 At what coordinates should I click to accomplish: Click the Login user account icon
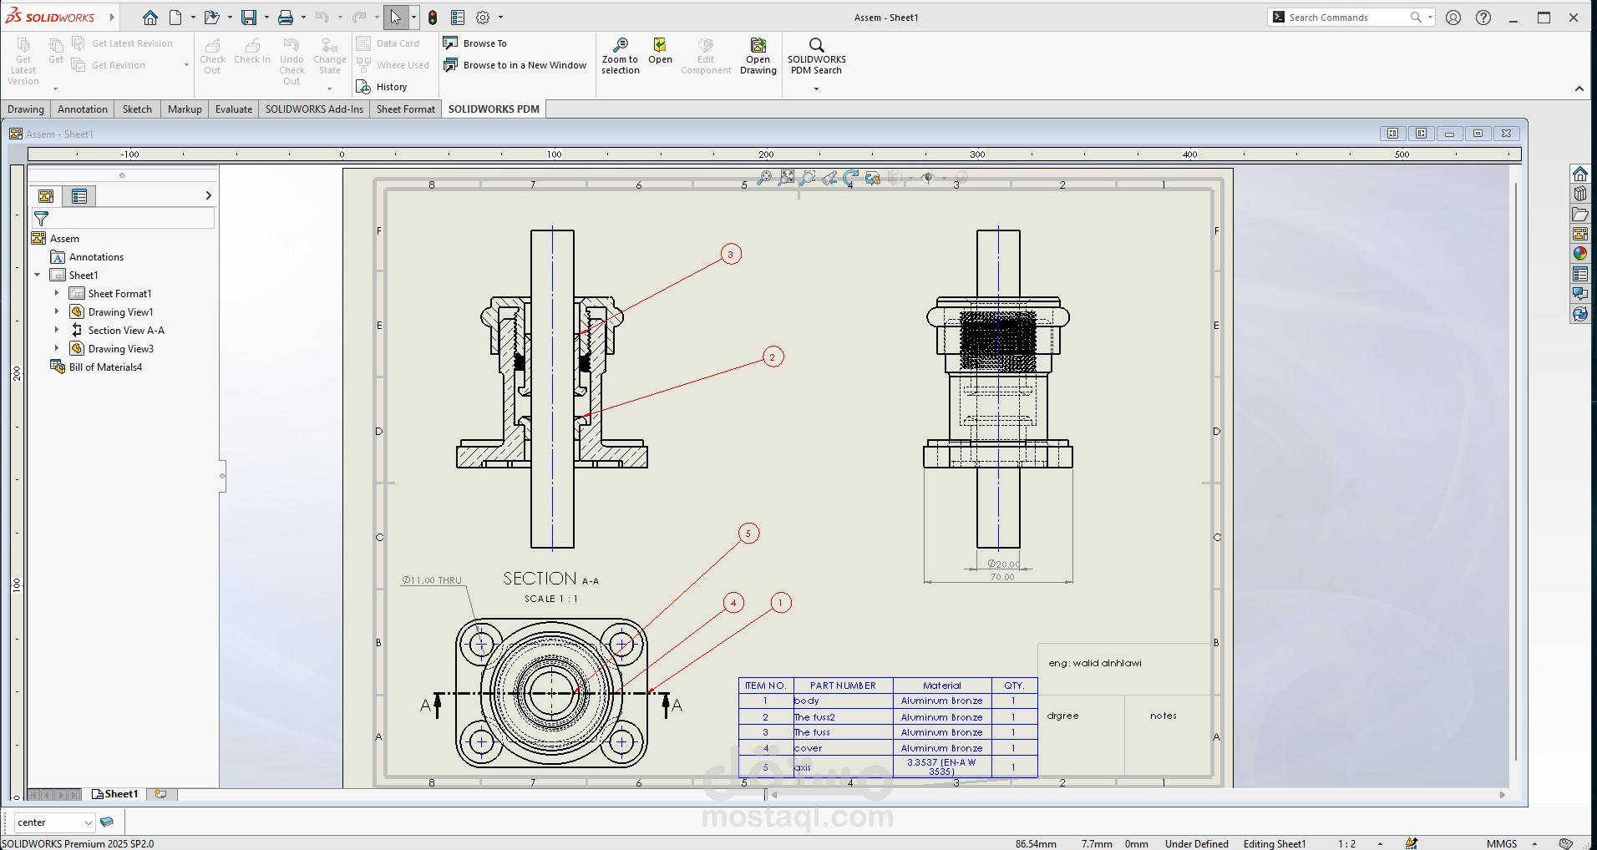click(x=1453, y=17)
